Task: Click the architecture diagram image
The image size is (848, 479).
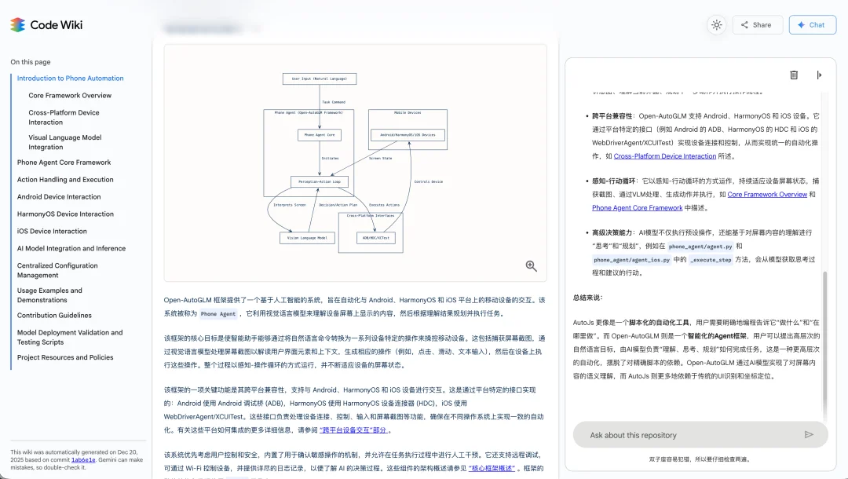Action: pyautogui.click(x=355, y=161)
